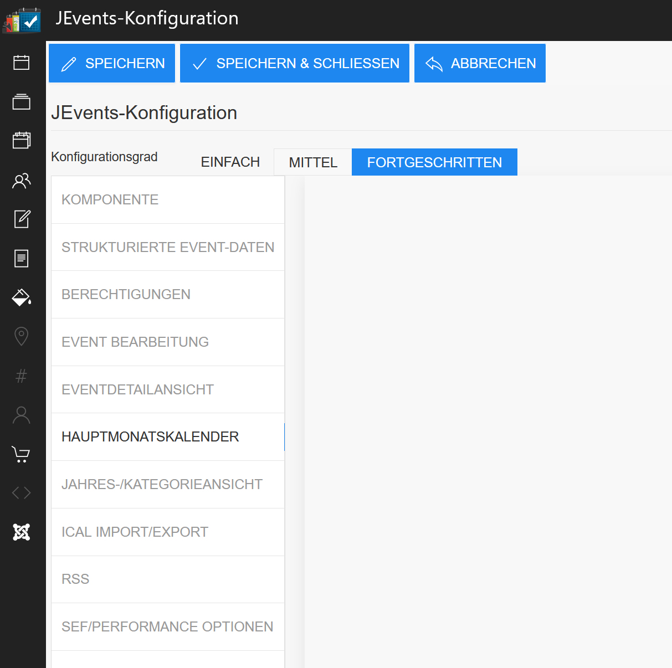The width and height of the screenshot is (672, 668).
Task: Open the edit pencil sidebar icon
Action: click(22, 219)
